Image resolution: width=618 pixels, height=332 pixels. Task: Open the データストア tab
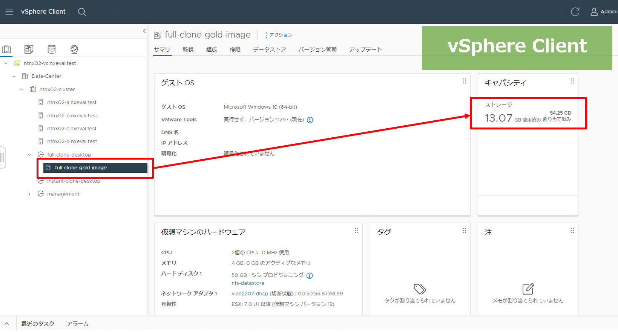269,50
